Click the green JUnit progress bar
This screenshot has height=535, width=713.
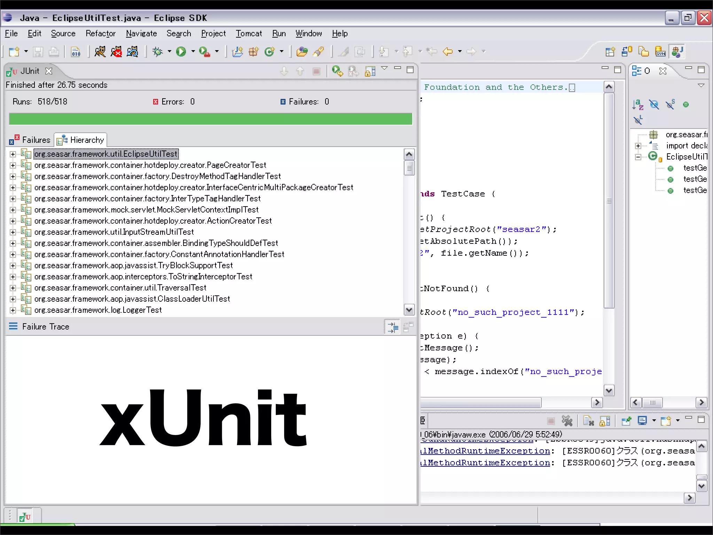tap(211, 119)
